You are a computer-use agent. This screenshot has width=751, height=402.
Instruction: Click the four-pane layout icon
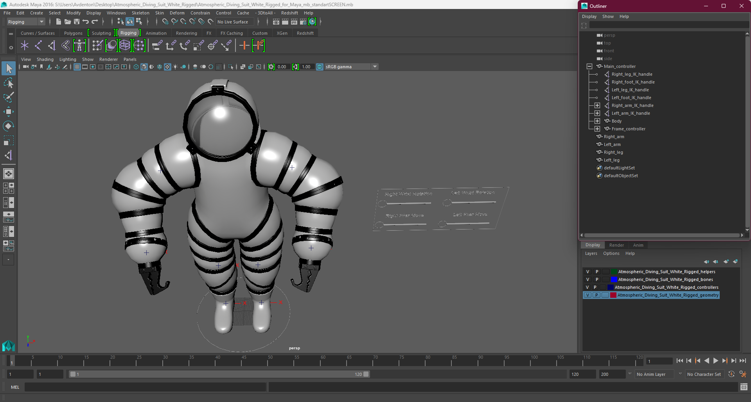coord(9,188)
